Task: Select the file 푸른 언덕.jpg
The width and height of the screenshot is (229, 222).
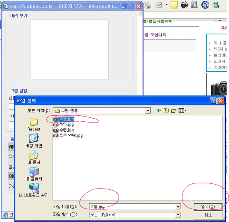Action: tap(68, 136)
